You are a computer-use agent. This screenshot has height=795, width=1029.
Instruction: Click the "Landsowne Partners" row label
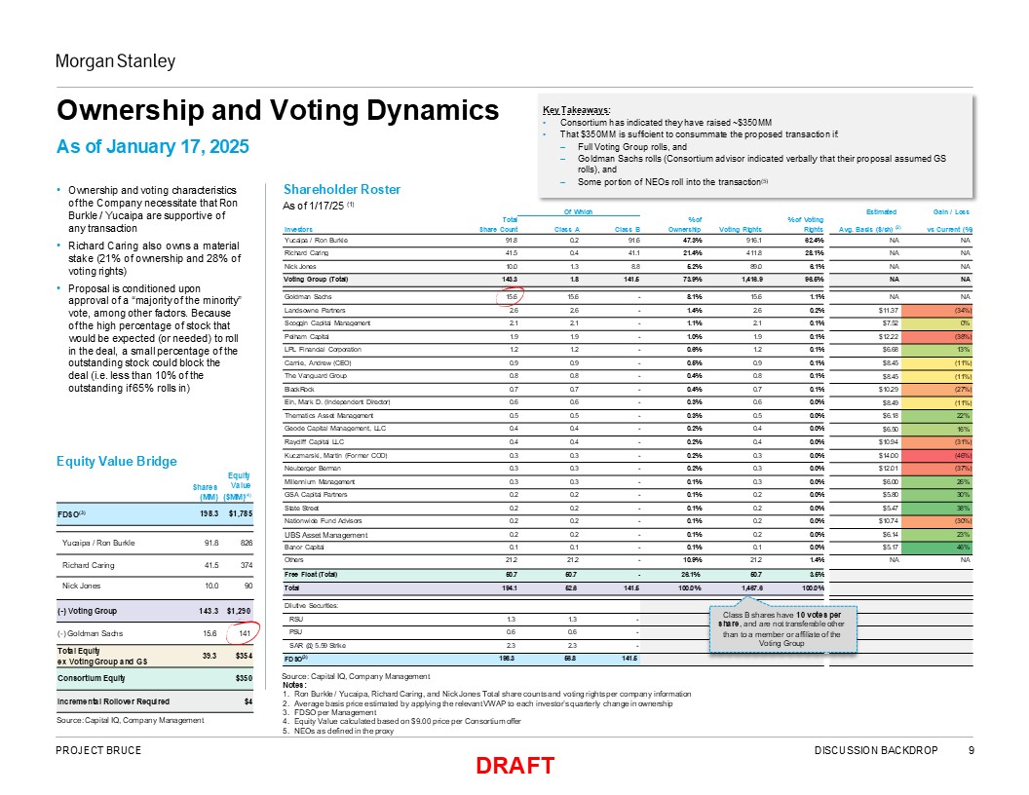pyautogui.click(x=315, y=310)
